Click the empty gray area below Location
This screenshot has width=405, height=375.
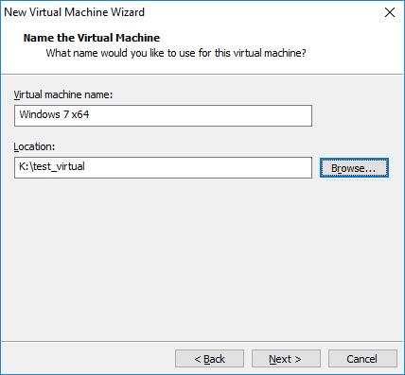click(202, 258)
